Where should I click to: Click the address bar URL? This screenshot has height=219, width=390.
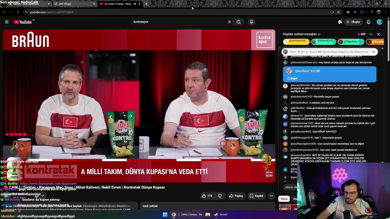[x=51, y=12]
